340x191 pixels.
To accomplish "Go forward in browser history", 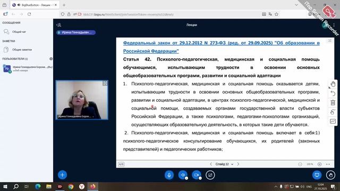I will [x=21, y=14].
